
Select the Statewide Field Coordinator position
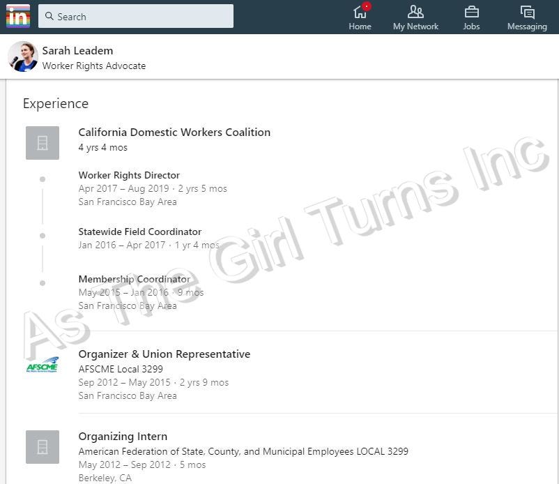(x=139, y=232)
